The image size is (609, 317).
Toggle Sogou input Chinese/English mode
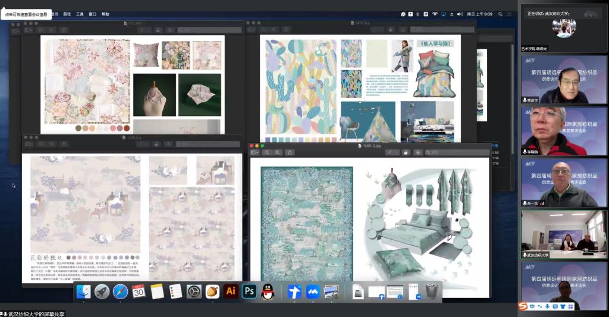click(x=532, y=307)
